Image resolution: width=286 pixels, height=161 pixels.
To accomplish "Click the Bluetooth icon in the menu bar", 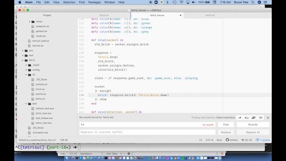I will 168,2.
